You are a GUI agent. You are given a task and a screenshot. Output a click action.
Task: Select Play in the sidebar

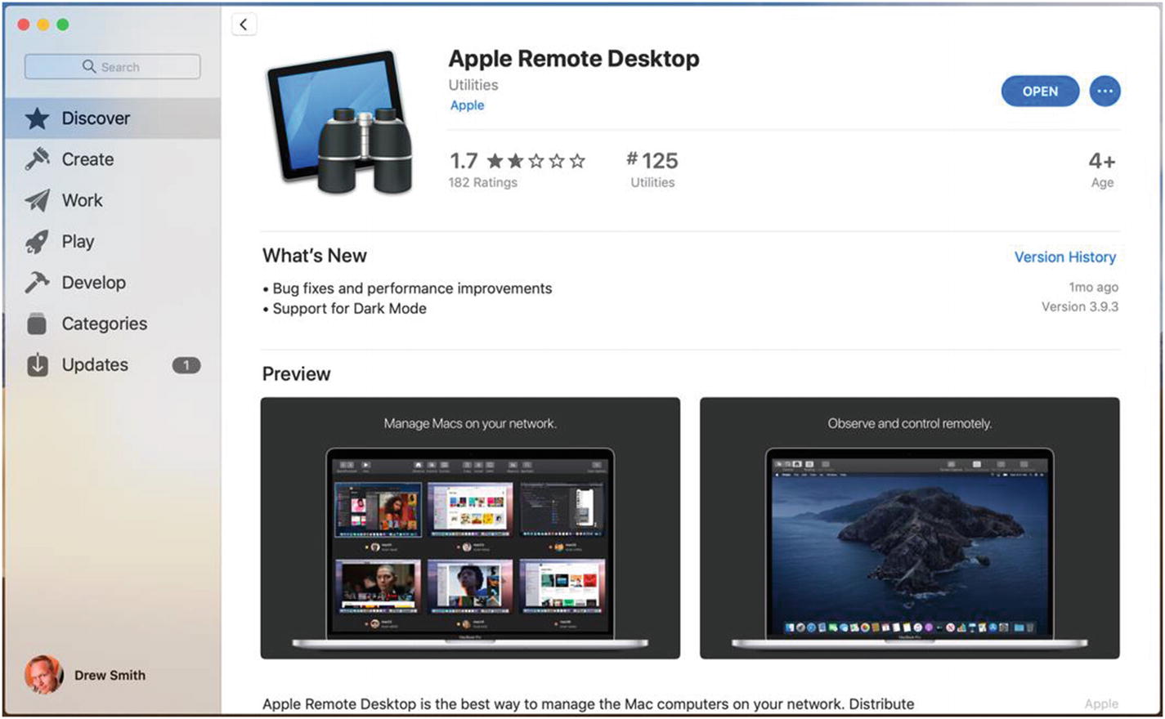coord(112,242)
